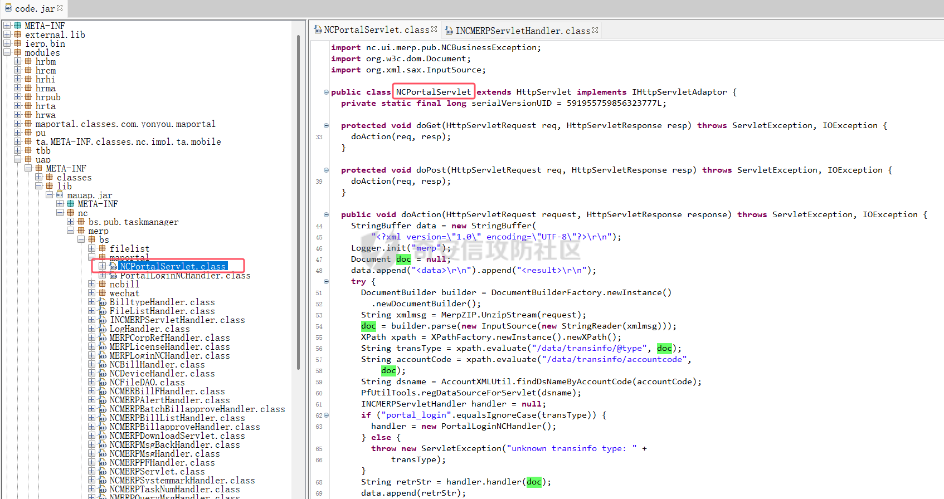Close the code.jar tab
This screenshot has width=944, height=499.
click(x=60, y=8)
